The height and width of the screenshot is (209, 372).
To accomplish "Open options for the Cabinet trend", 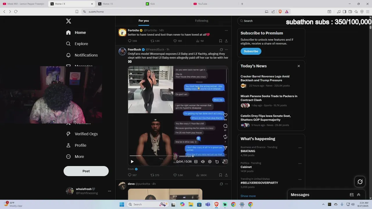I will coord(300,164).
